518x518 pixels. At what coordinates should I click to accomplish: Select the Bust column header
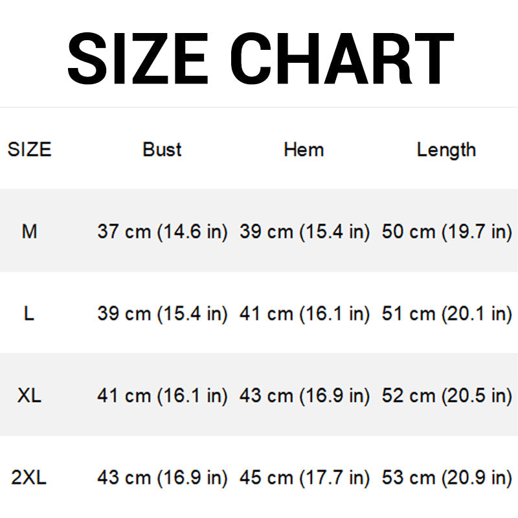pyautogui.click(x=162, y=150)
